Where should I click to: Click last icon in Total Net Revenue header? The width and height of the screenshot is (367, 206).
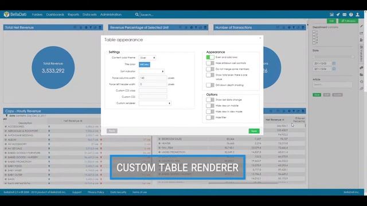(100, 27)
